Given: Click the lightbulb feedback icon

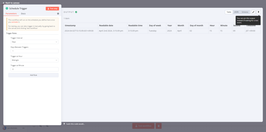Looking at the screenshot, I should [64, 124].
